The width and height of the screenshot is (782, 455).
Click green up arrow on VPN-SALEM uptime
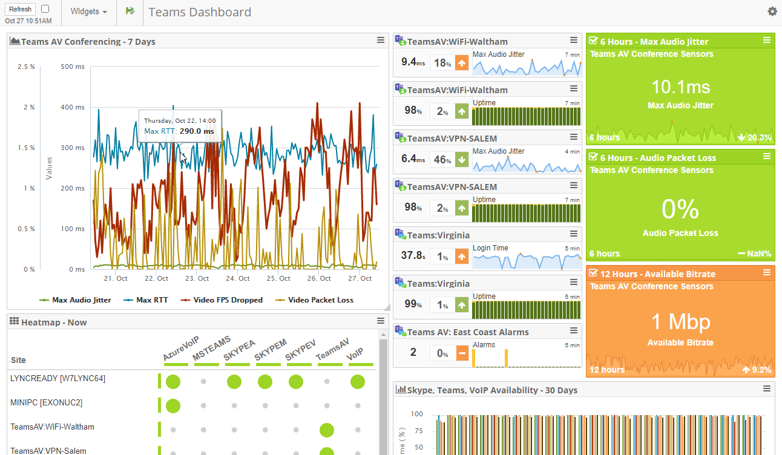click(x=462, y=208)
